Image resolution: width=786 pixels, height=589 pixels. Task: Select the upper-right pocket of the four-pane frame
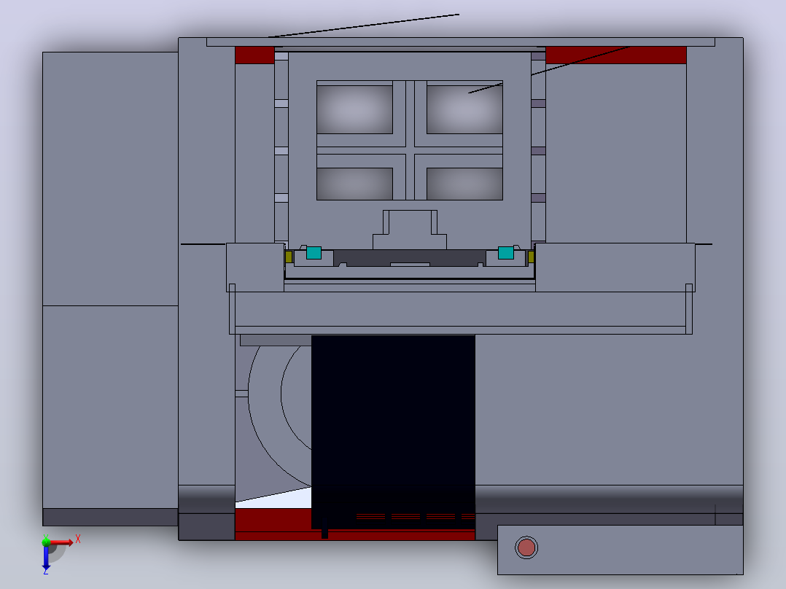tap(464, 109)
